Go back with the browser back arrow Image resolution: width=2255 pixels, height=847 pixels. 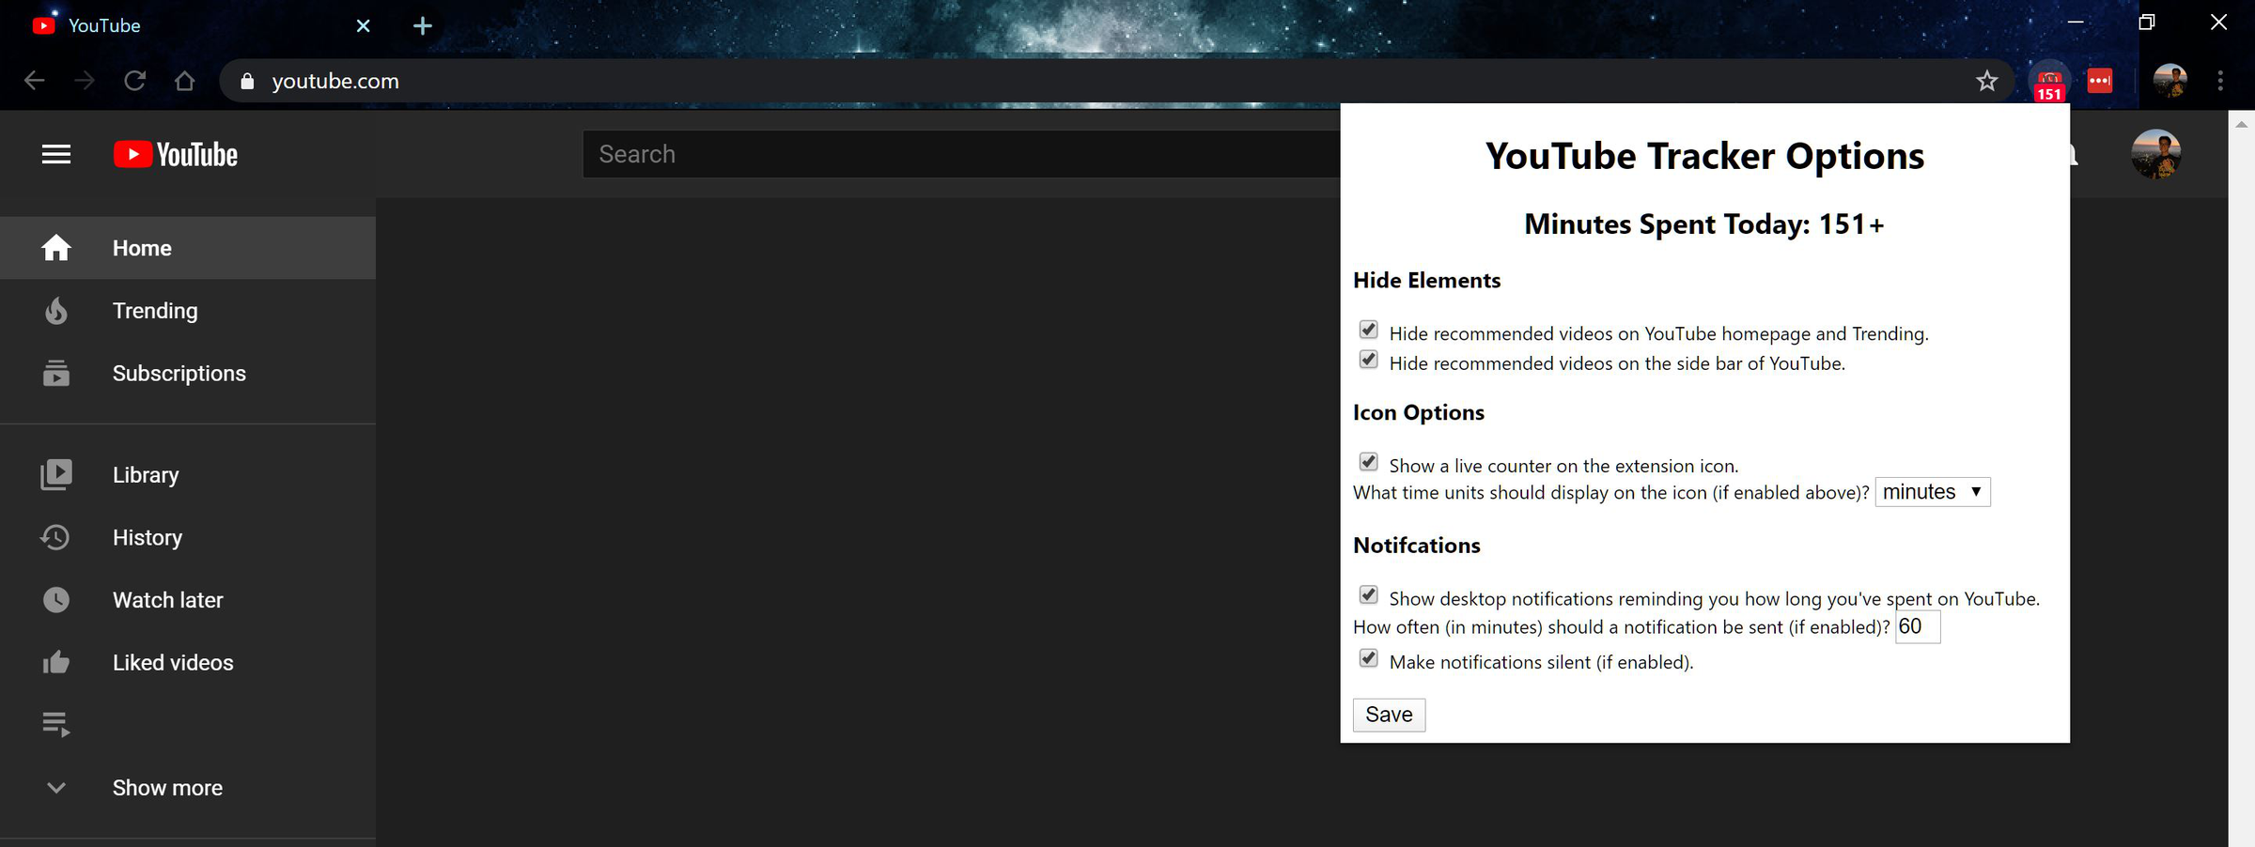tap(34, 81)
